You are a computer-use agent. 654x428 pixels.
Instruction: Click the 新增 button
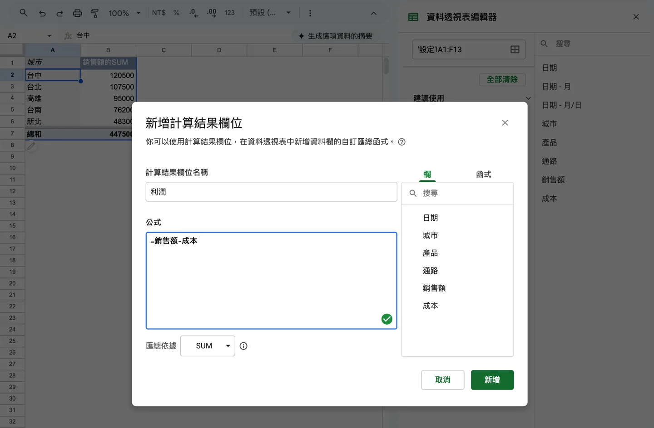click(492, 380)
